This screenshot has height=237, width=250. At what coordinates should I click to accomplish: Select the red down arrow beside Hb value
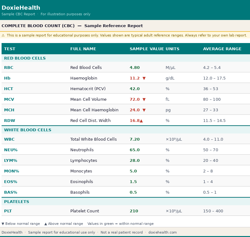tap(144, 78)
